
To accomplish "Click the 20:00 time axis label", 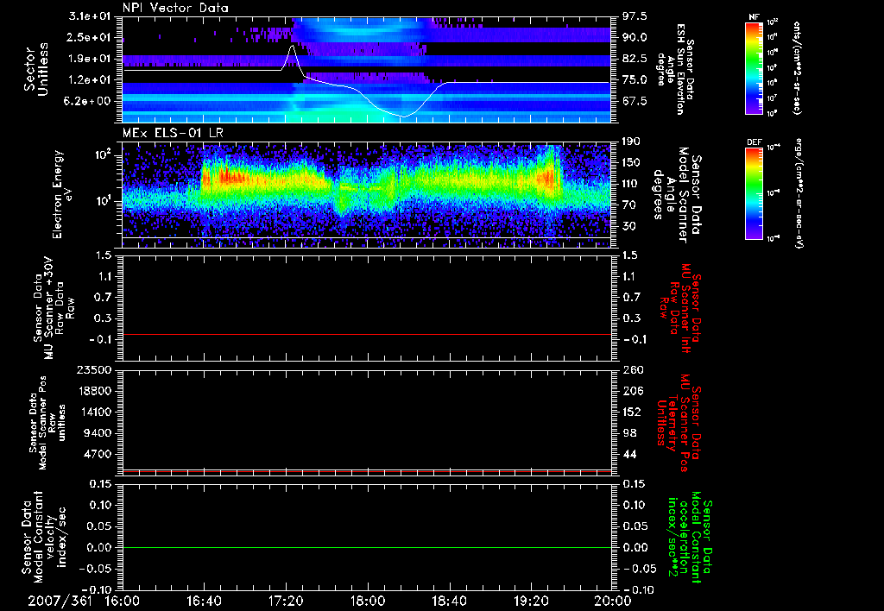I will 611,599.
